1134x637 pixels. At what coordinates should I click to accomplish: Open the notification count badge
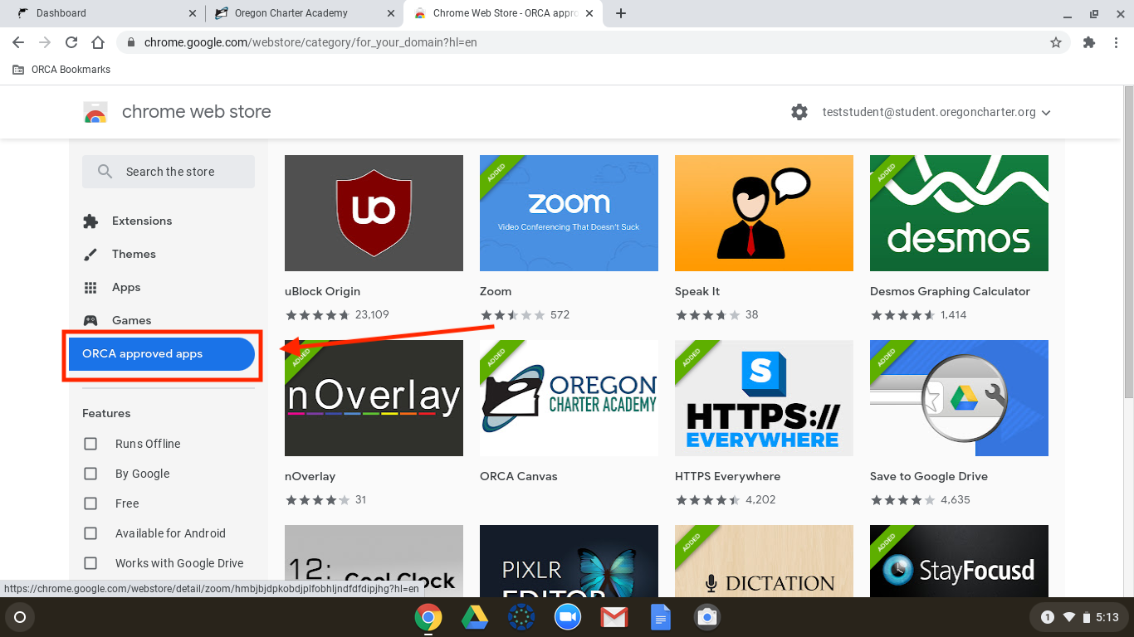pyautogui.click(x=1048, y=617)
